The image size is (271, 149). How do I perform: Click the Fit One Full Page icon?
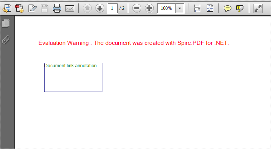coord(210,8)
